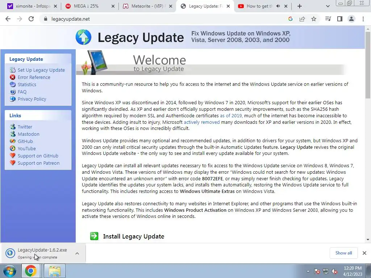
Task: Expand download options for LegacyUpdate-1.6.2.exe
Action: pos(77,253)
